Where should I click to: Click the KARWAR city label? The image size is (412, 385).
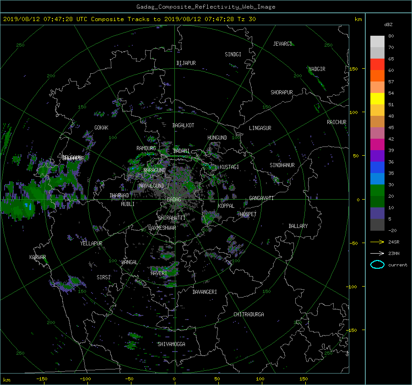[38, 257]
